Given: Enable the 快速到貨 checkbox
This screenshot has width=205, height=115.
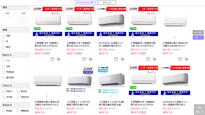Looking at the screenshot, I should pos(4,72).
